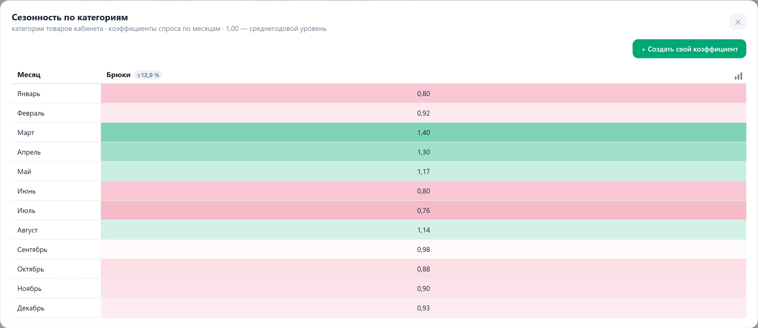
Task: Select the Брюки column header
Action: coord(118,75)
